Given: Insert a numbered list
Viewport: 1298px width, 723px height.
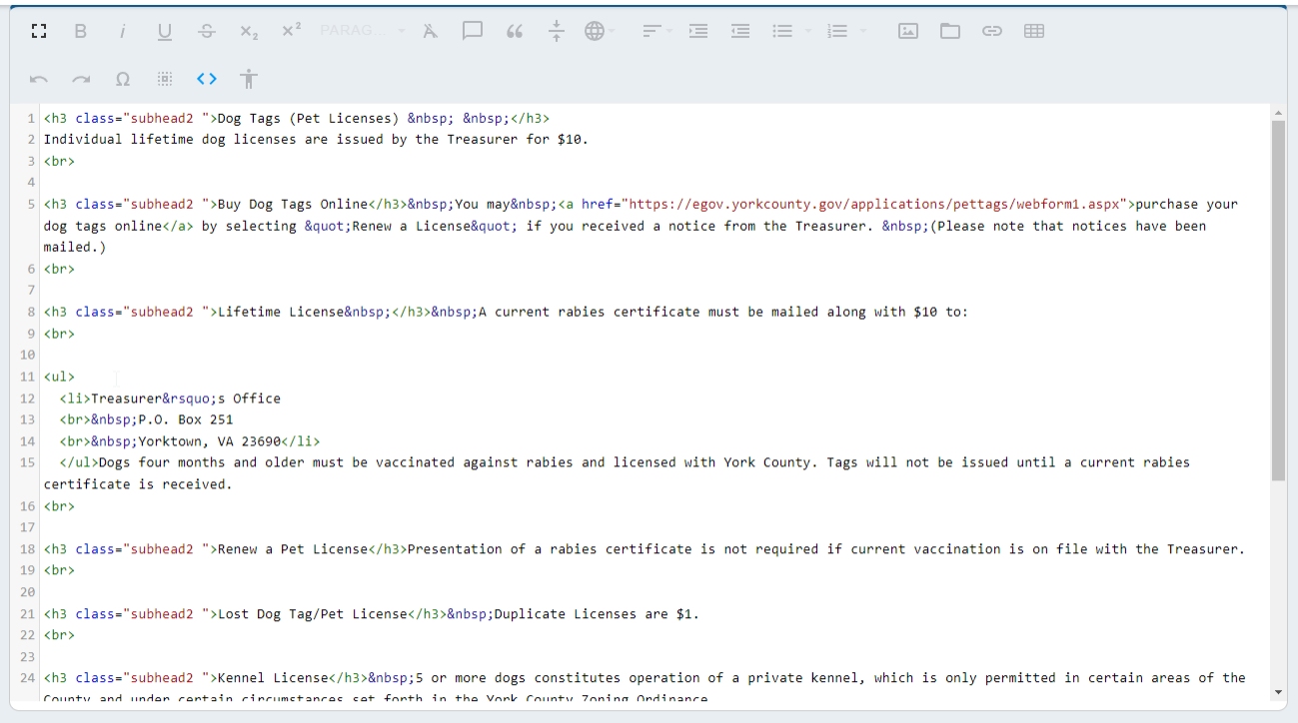Looking at the screenshot, I should pos(837,31).
